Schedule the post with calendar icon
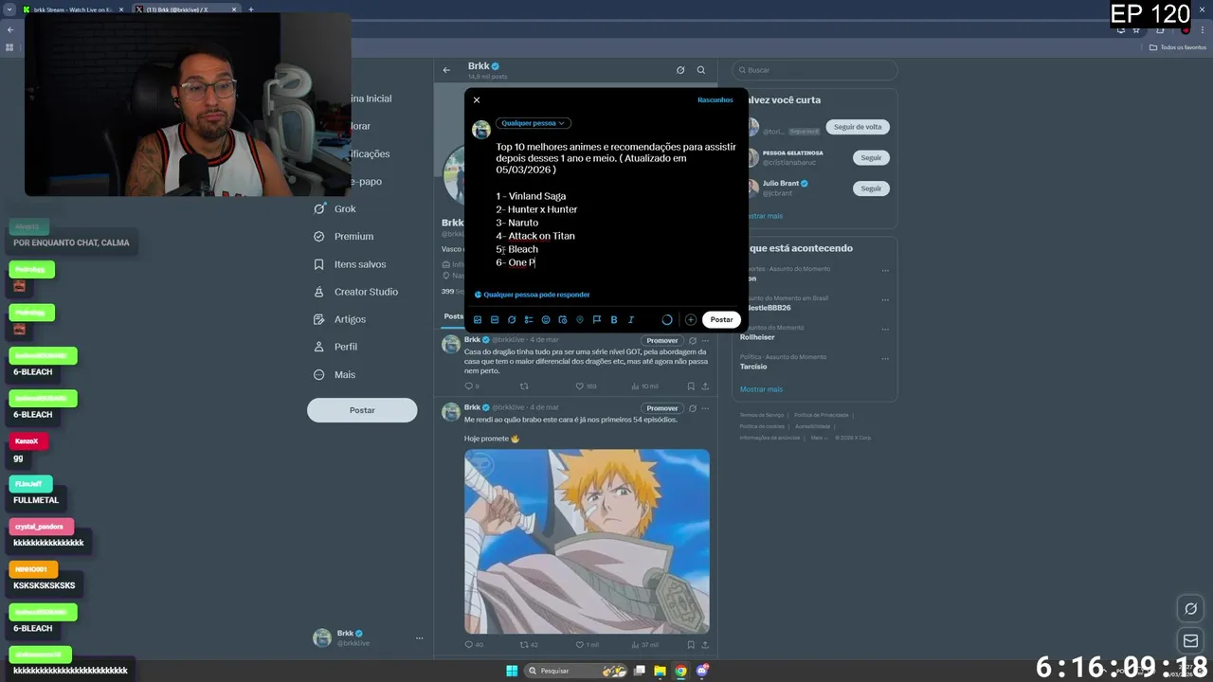 [x=563, y=320]
